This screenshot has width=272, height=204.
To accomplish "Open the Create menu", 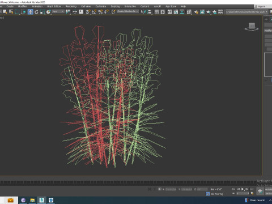I will pos(10,6).
